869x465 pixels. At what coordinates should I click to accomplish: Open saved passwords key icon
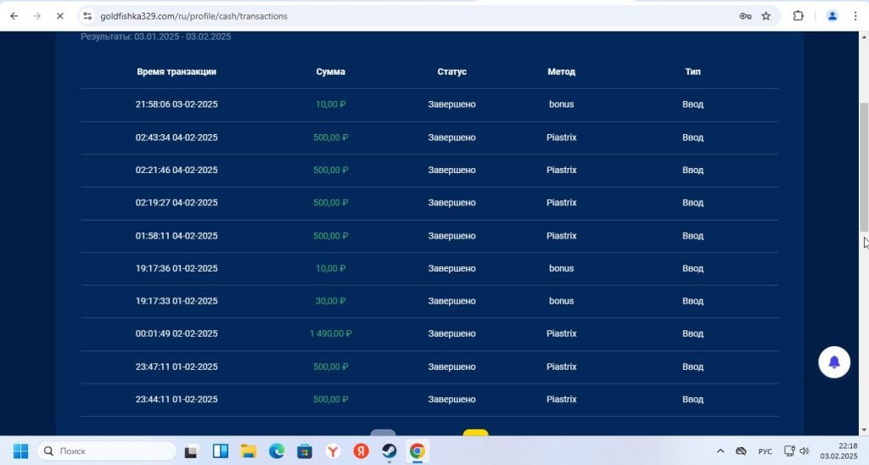click(x=745, y=16)
